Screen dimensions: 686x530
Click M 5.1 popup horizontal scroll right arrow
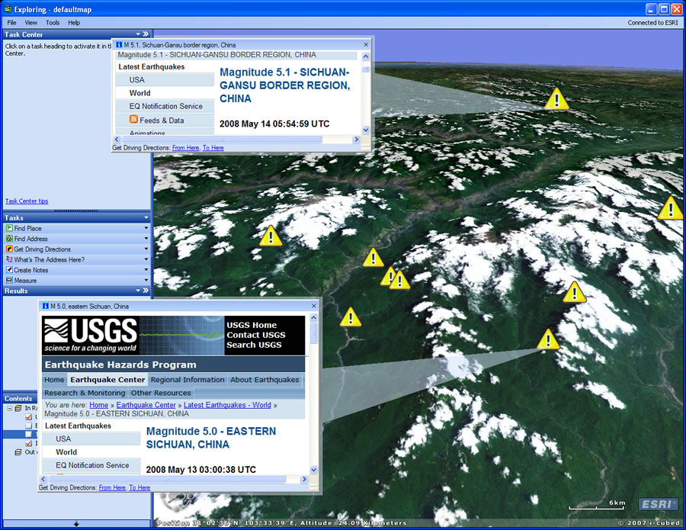pyautogui.click(x=356, y=140)
